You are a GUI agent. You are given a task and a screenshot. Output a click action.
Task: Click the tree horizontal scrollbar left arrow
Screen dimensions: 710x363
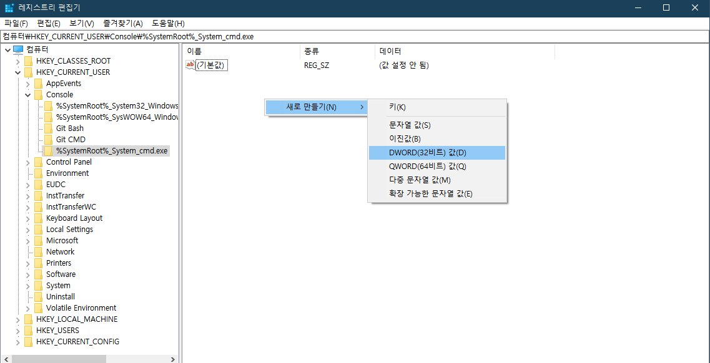[6, 359]
